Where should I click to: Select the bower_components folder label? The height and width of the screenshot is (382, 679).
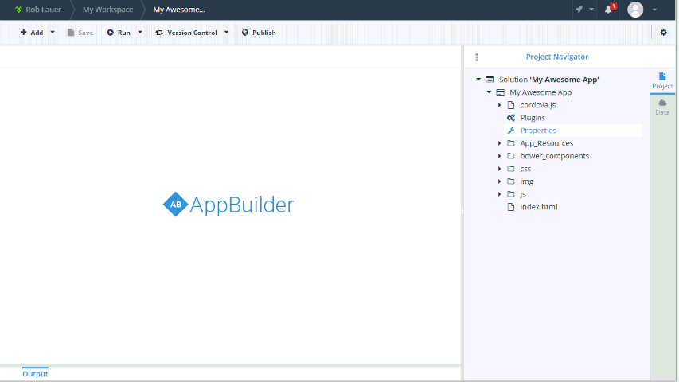click(554, 156)
